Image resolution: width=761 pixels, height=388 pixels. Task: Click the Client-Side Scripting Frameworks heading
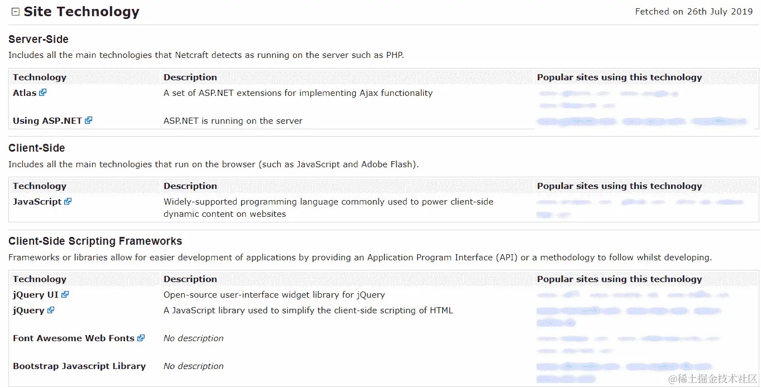(x=95, y=241)
